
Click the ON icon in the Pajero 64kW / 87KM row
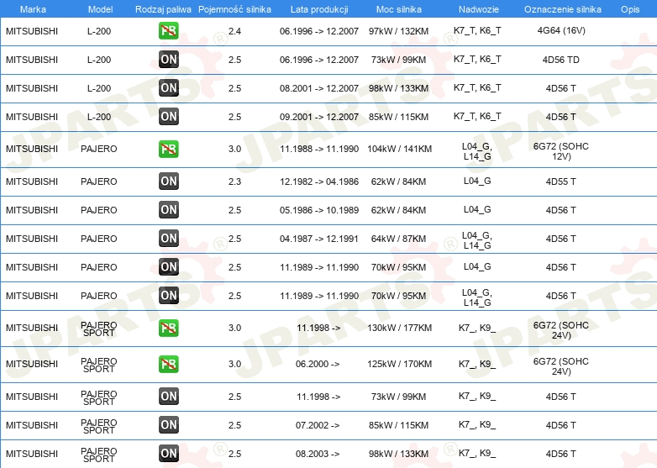tap(168, 239)
